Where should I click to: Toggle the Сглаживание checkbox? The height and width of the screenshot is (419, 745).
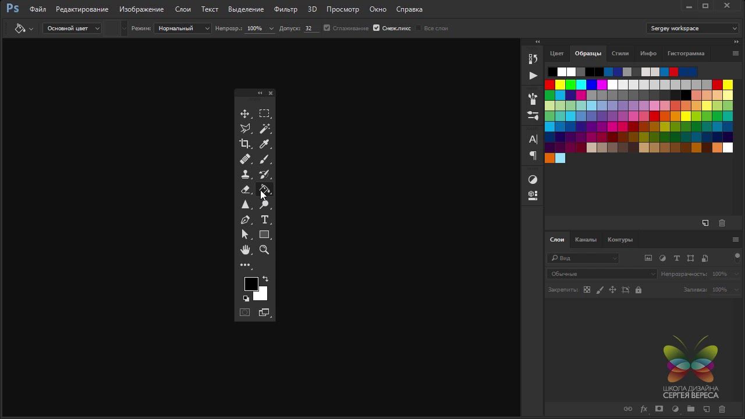[327, 28]
